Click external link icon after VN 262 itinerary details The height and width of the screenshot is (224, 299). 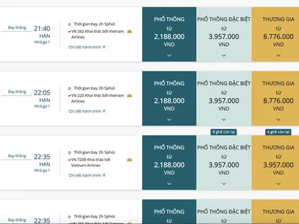pos(104,47)
